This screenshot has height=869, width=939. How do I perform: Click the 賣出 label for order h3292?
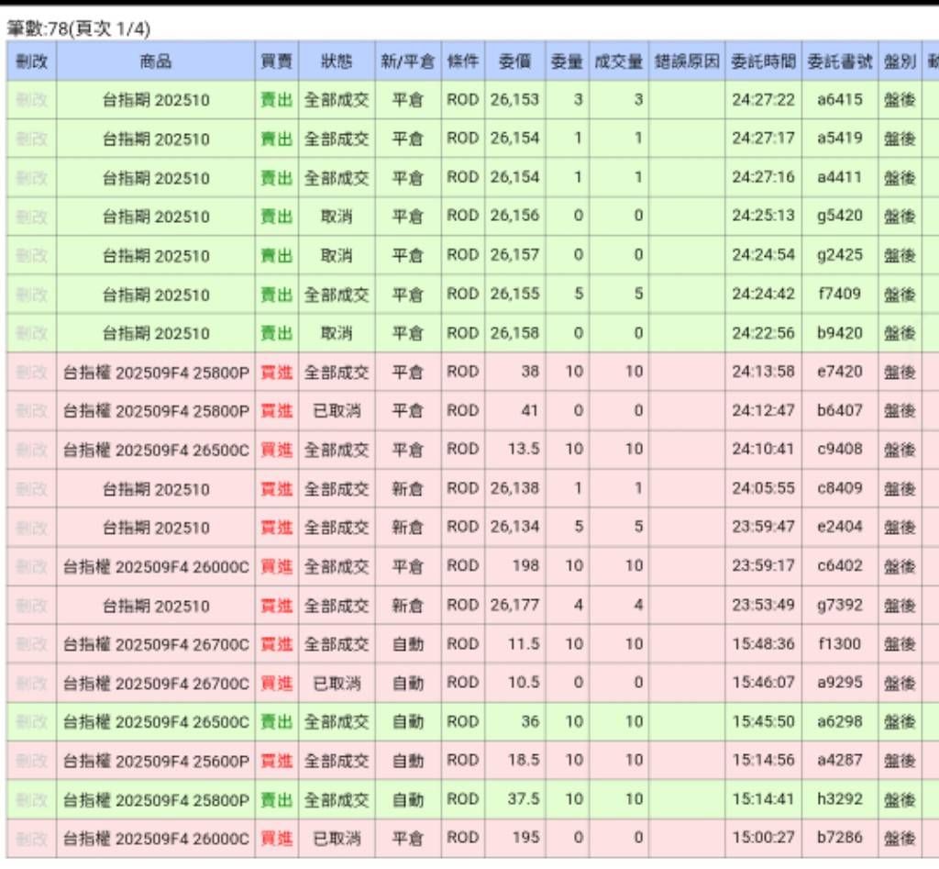click(276, 799)
